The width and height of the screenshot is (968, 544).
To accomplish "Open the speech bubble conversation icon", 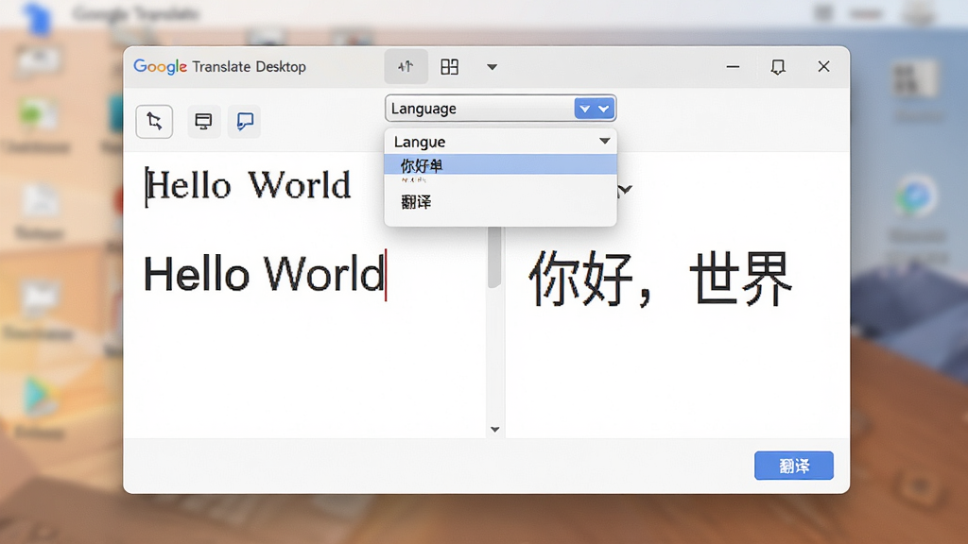I will coord(245,121).
